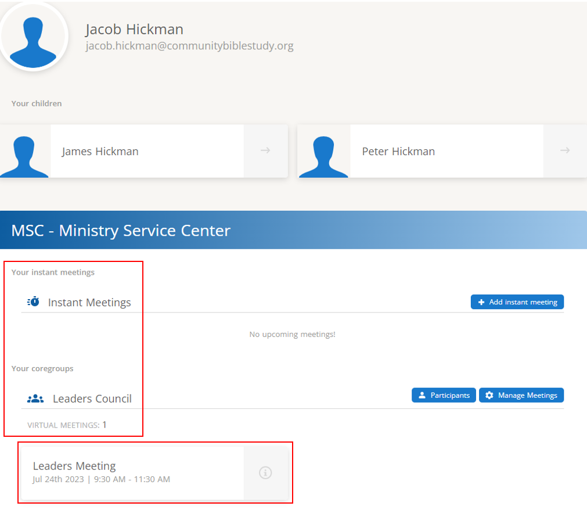Open Peter Hickman's arrow to view details

(565, 151)
